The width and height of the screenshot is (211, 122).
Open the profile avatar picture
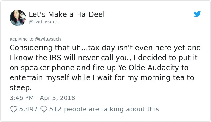(x=18, y=18)
